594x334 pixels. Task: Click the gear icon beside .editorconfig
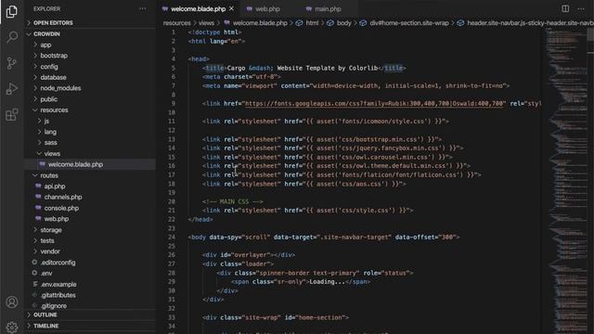tap(35, 262)
